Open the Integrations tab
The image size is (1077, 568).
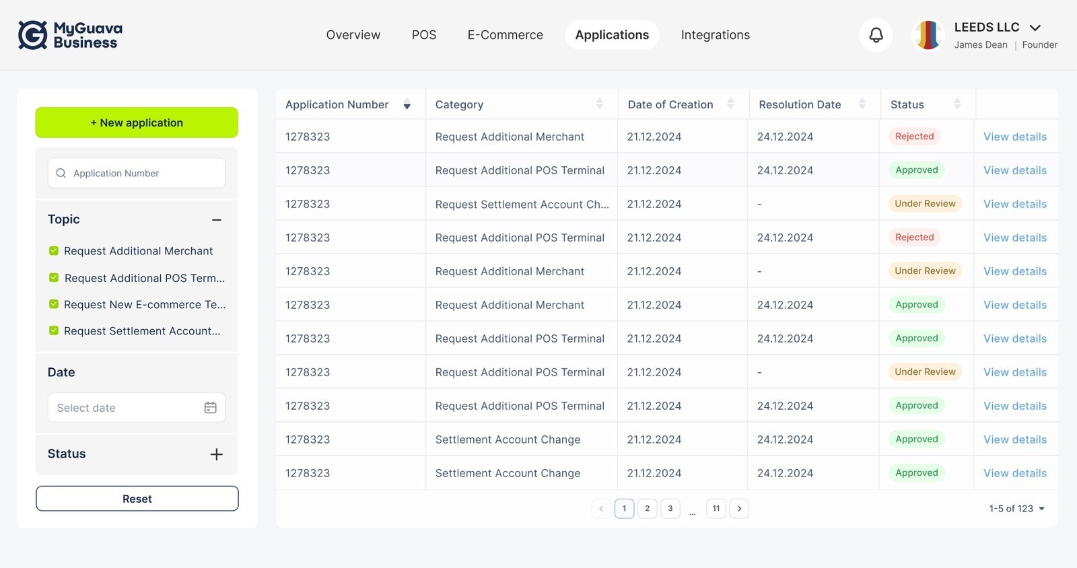click(x=716, y=35)
